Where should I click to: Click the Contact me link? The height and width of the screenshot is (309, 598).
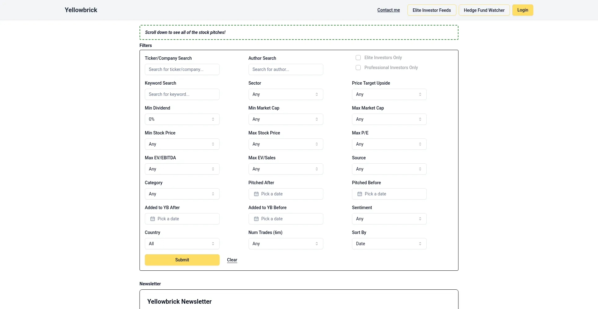pos(388,10)
